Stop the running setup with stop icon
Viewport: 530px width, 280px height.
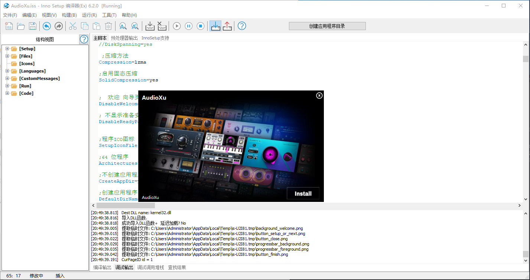[x=201, y=26]
